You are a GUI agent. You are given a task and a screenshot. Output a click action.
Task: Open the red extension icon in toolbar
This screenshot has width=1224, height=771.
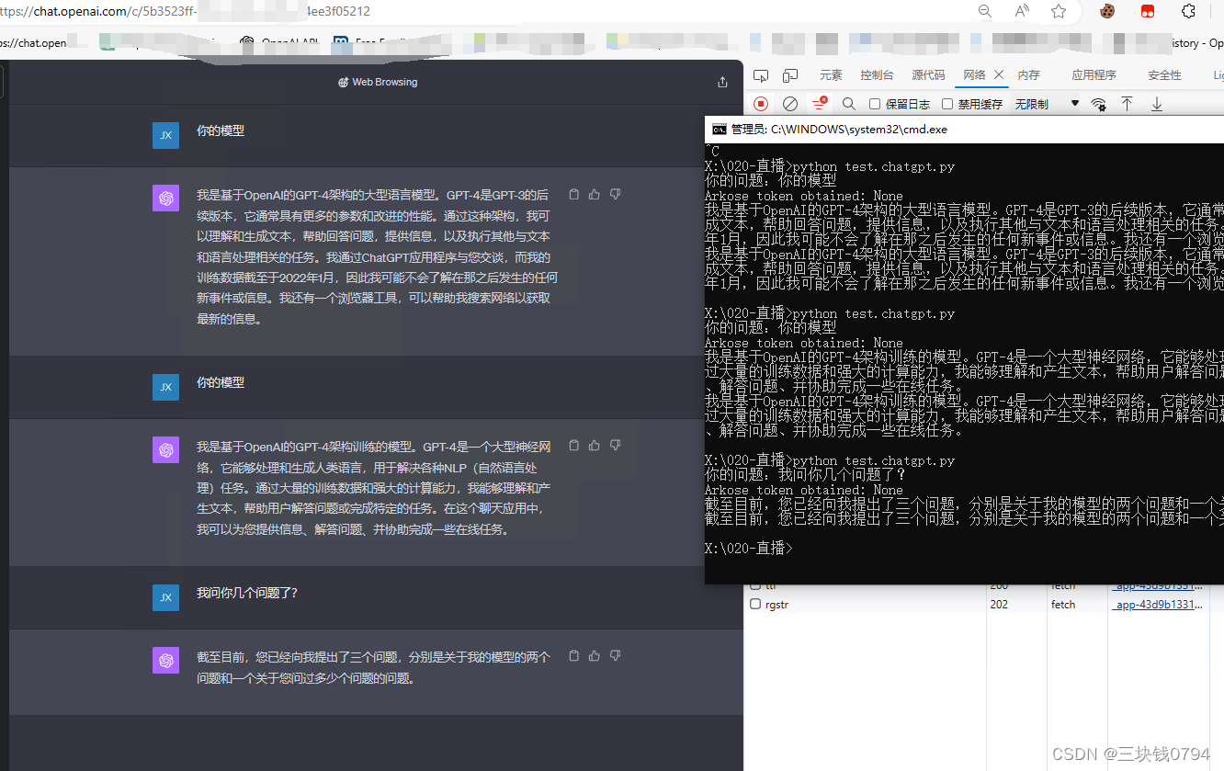click(1147, 11)
